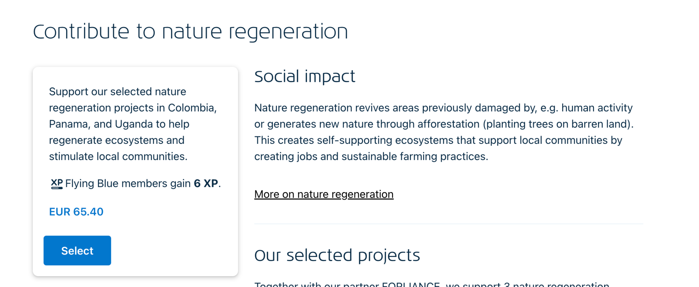Click the EUR 65.40 price
This screenshot has height=287, width=699.
coord(76,212)
